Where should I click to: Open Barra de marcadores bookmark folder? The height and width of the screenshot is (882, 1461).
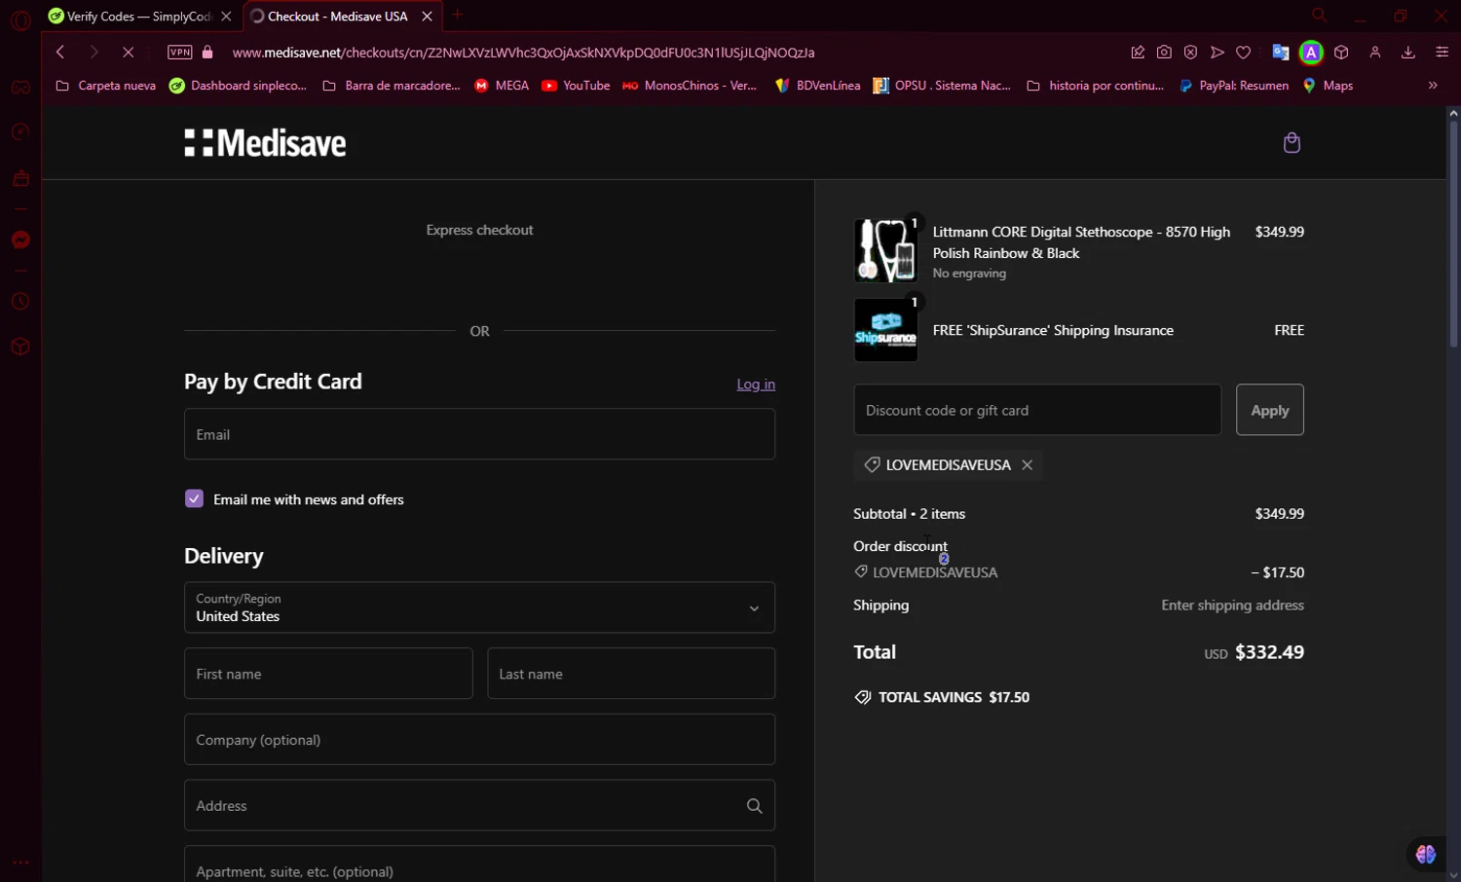[392, 86]
